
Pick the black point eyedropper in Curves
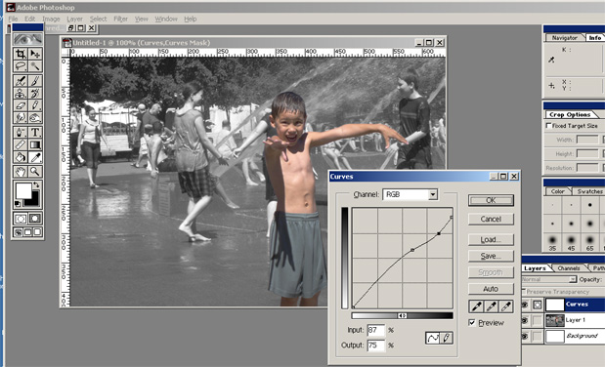pyautogui.click(x=476, y=306)
